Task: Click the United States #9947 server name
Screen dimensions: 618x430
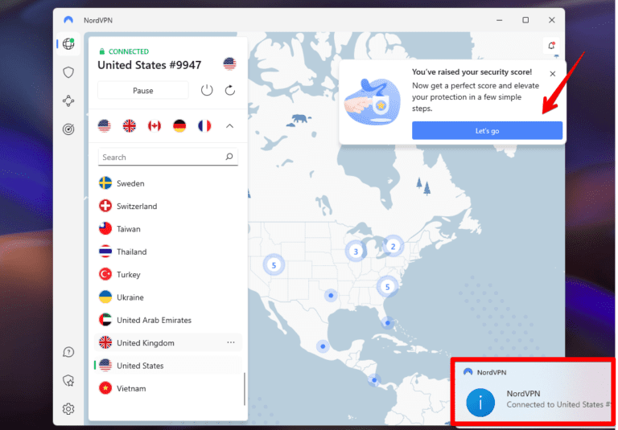Action: 150,65
